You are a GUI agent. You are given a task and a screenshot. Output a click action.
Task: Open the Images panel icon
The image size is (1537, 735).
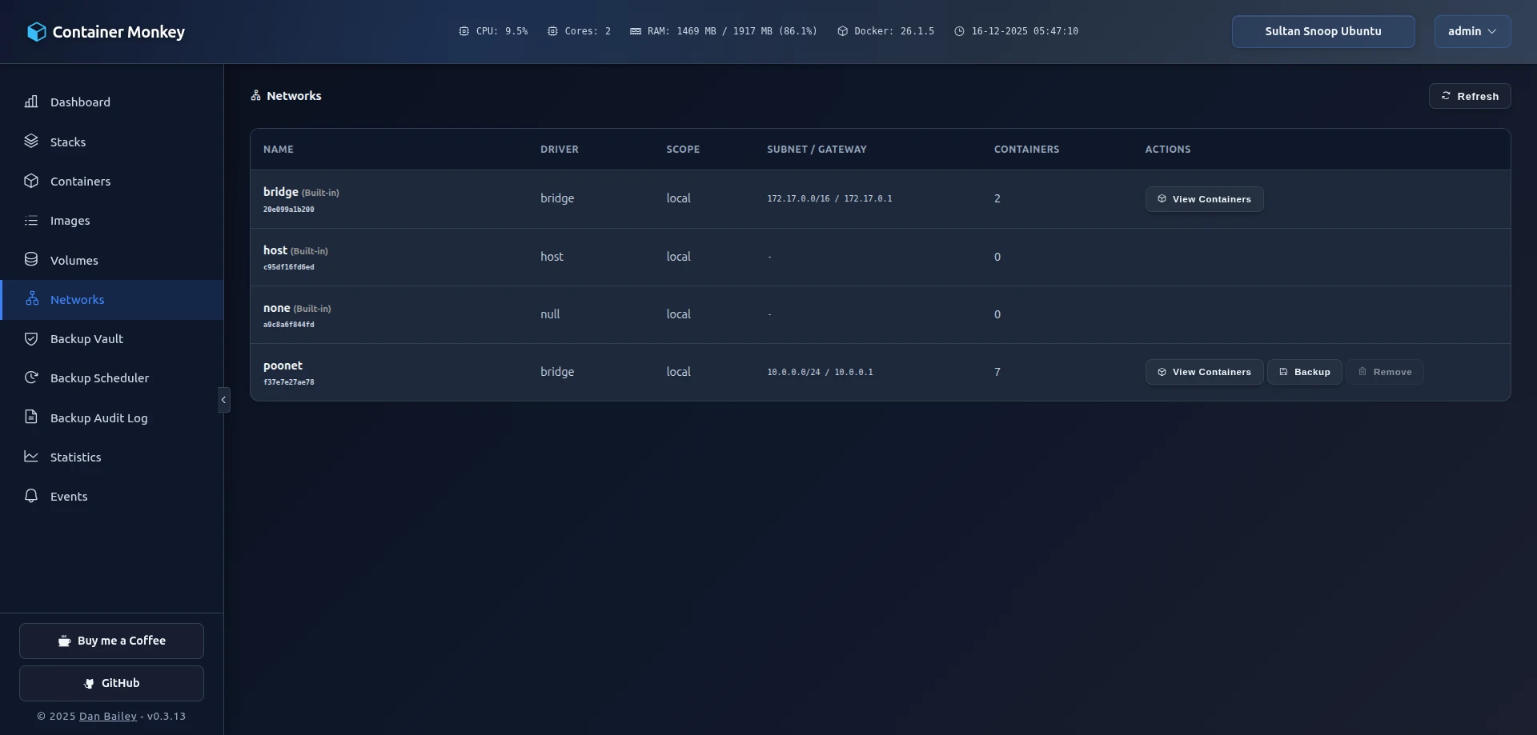pos(31,220)
